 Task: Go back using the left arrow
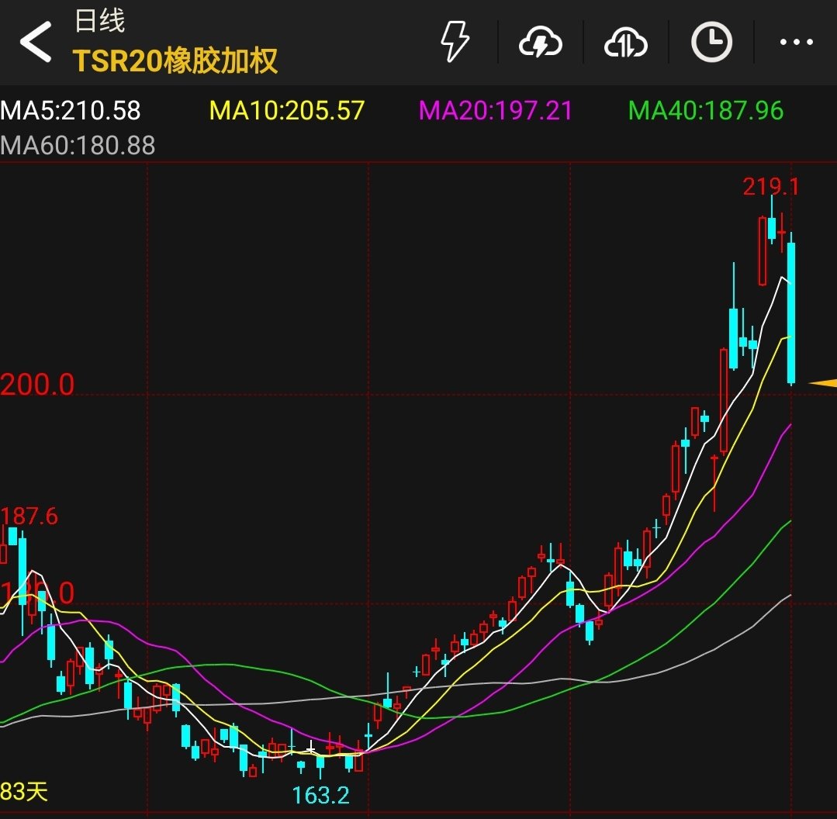pyautogui.click(x=36, y=42)
